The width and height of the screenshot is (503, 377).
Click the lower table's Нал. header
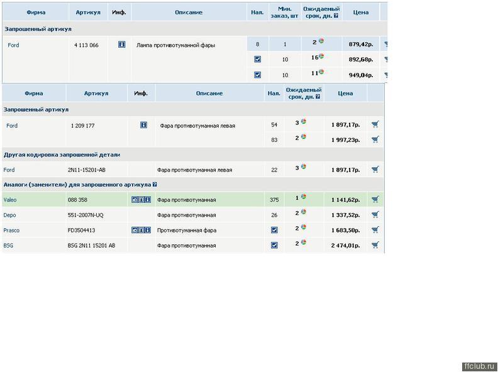[274, 93]
